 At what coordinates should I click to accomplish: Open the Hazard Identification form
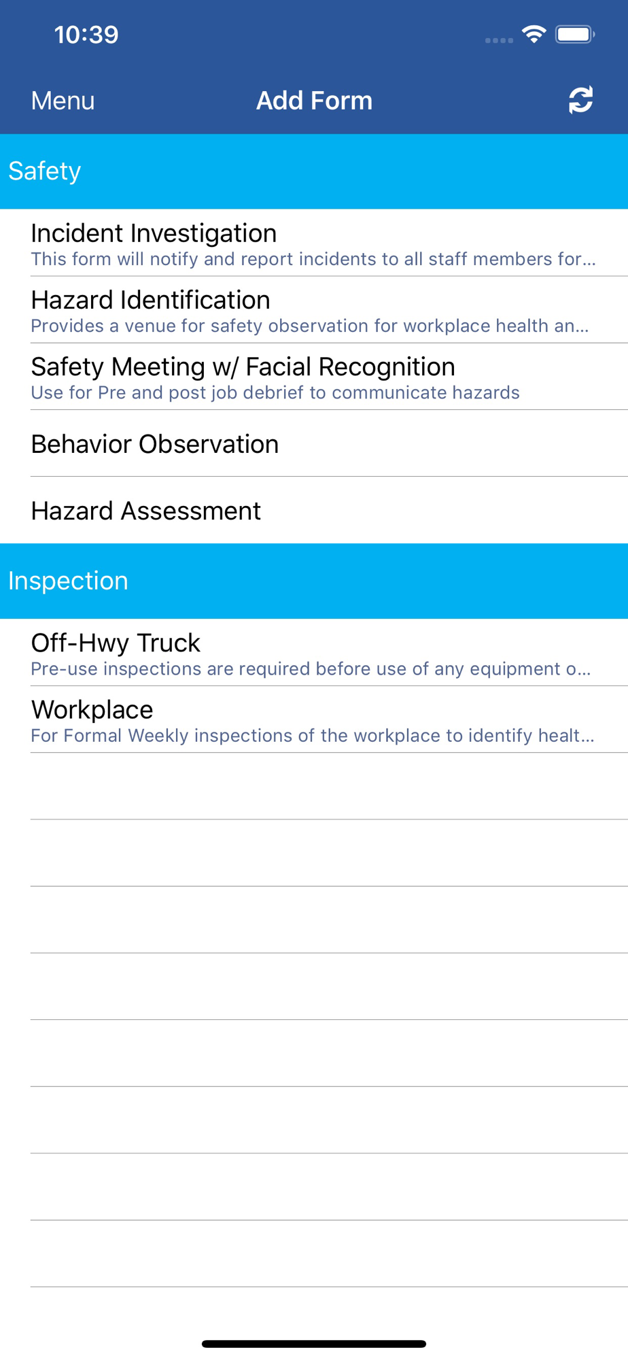click(x=314, y=309)
